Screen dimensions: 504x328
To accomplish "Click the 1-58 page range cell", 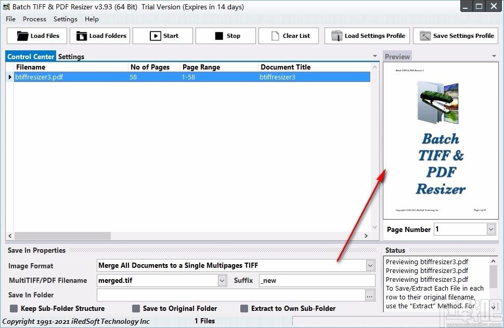I will pyautogui.click(x=219, y=77).
